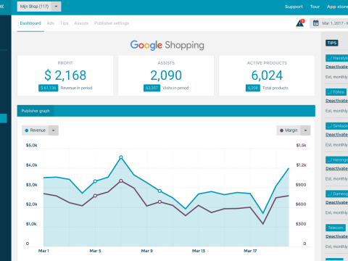Select the Föhns category tag
The width and height of the screenshot is (348, 261).
click(336, 92)
